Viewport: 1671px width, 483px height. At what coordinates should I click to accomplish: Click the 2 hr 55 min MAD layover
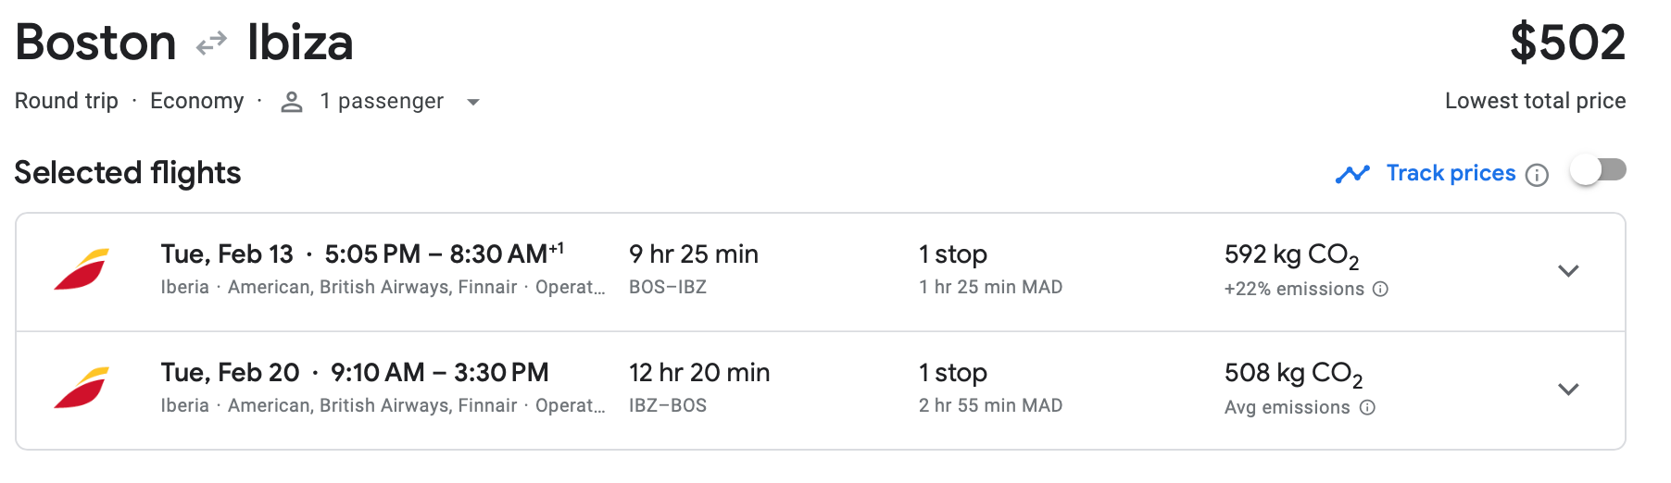click(x=990, y=405)
